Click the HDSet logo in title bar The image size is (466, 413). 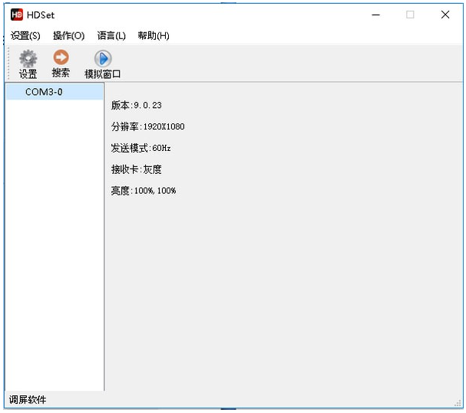pyautogui.click(x=17, y=15)
